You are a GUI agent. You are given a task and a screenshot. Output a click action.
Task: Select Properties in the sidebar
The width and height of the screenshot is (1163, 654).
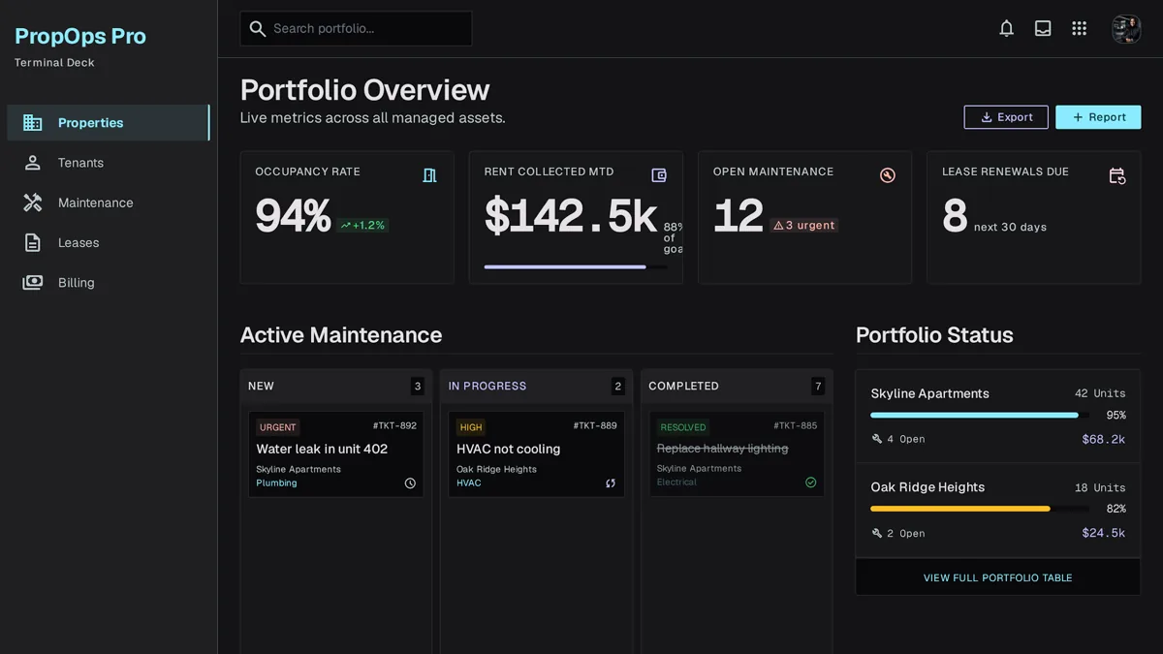tap(109, 123)
